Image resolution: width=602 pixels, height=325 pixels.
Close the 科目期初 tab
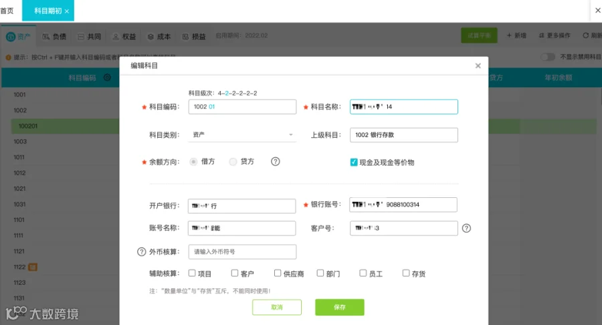[x=67, y=11]
